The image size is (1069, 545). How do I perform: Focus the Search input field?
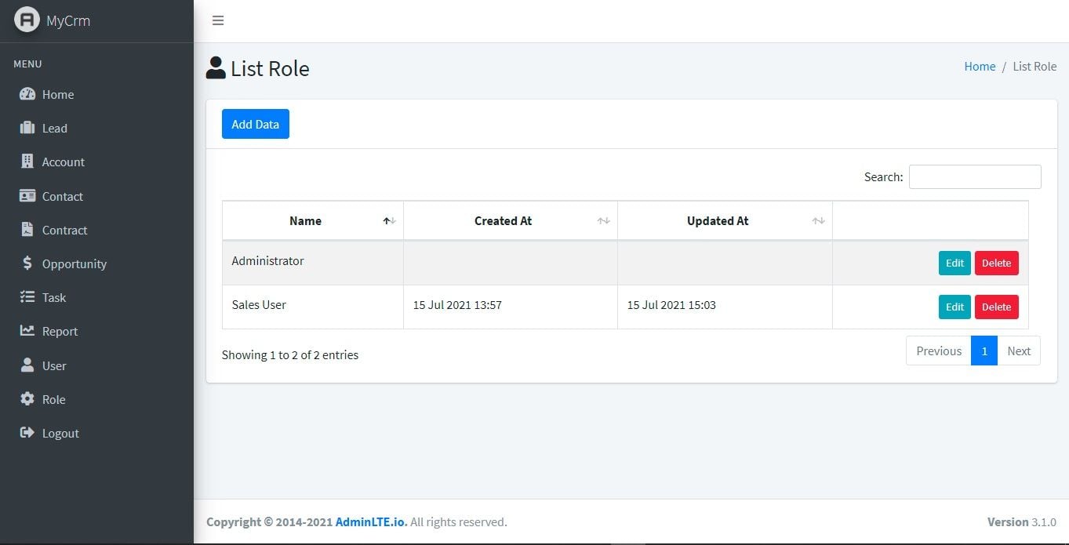975,176
